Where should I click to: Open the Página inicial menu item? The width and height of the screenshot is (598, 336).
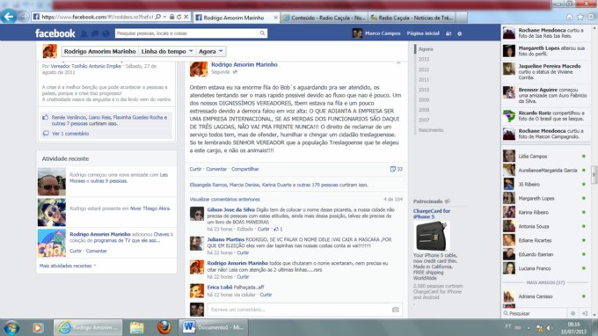coord(423,33)
